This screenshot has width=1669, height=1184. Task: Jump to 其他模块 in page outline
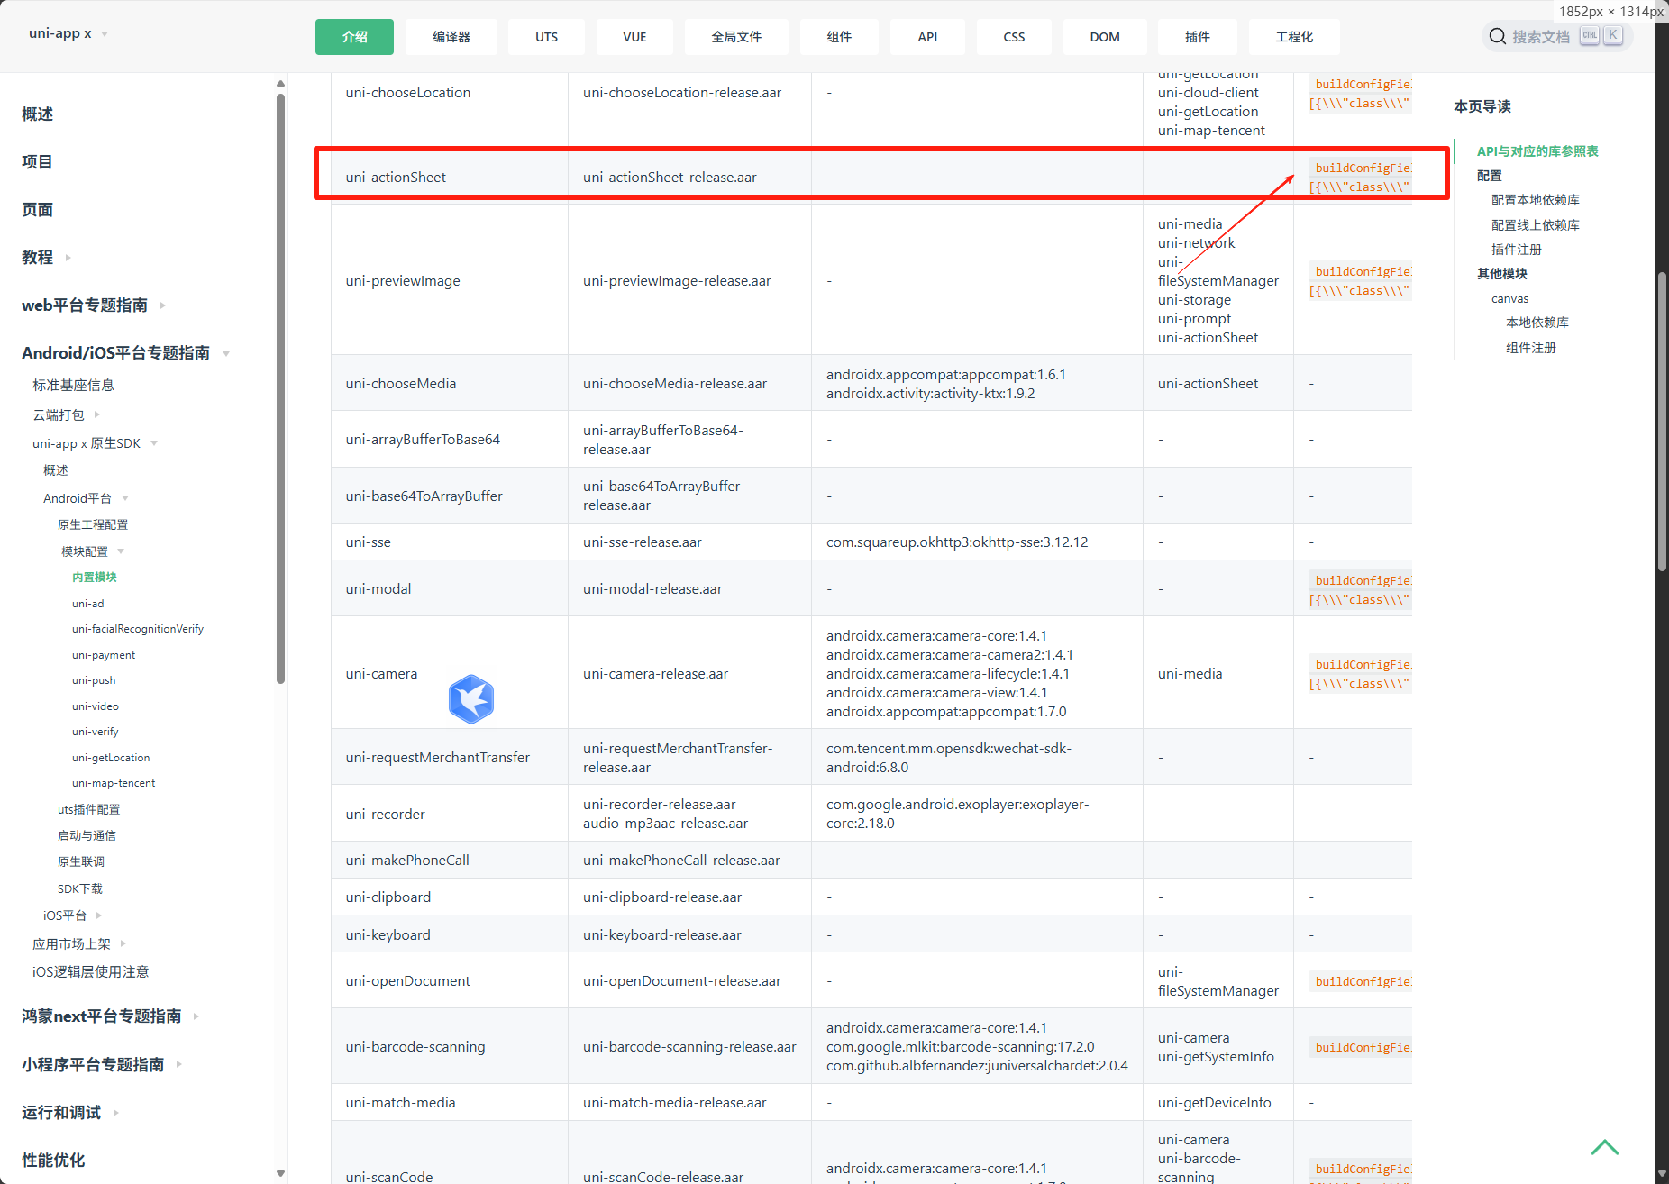1502,274
